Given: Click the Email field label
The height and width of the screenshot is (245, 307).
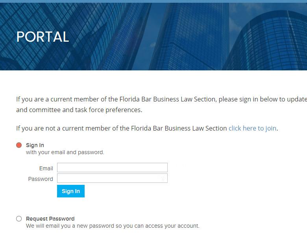Looking at the screenshot, I should [x=46, y=168].
